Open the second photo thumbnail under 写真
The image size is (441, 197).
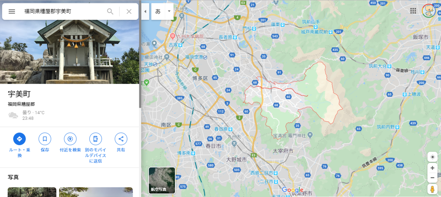(x=96, y=192)
